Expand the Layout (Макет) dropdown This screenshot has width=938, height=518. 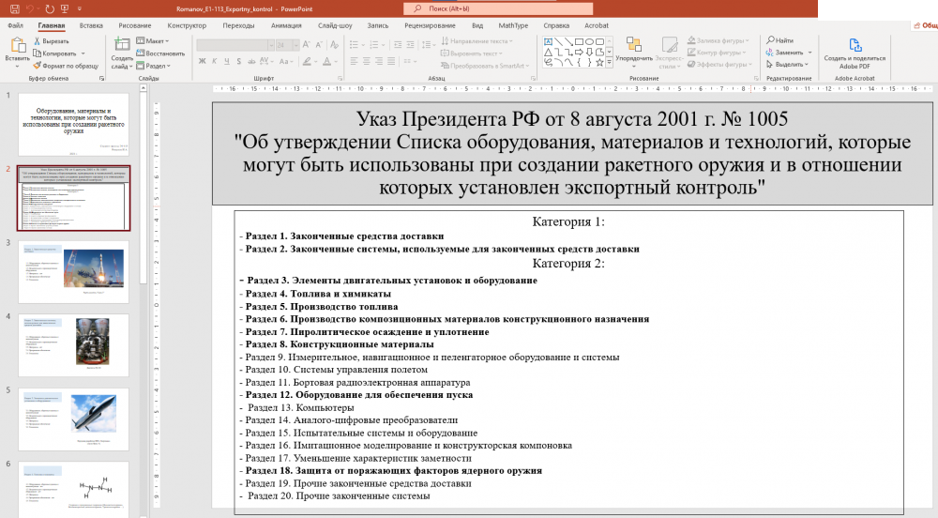pos(152,41)
